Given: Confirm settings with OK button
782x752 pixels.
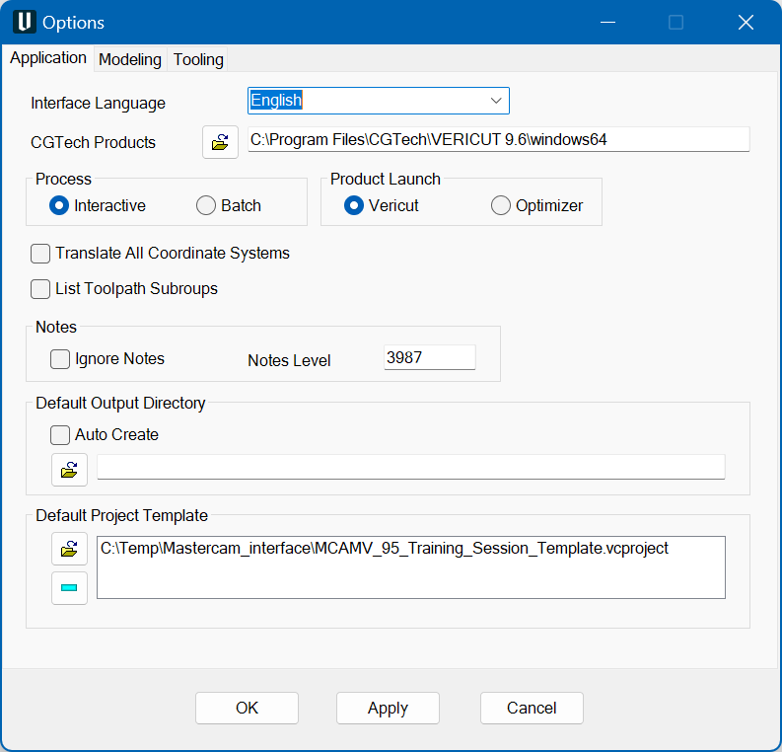Looking at the screenshot, I should pyautogui.click(x=247, y=708).
